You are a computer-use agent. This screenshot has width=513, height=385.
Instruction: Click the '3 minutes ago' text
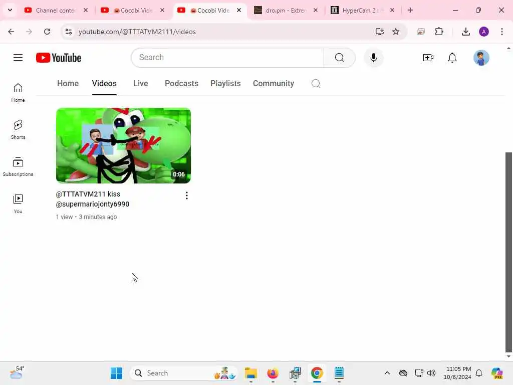point(98,217)
